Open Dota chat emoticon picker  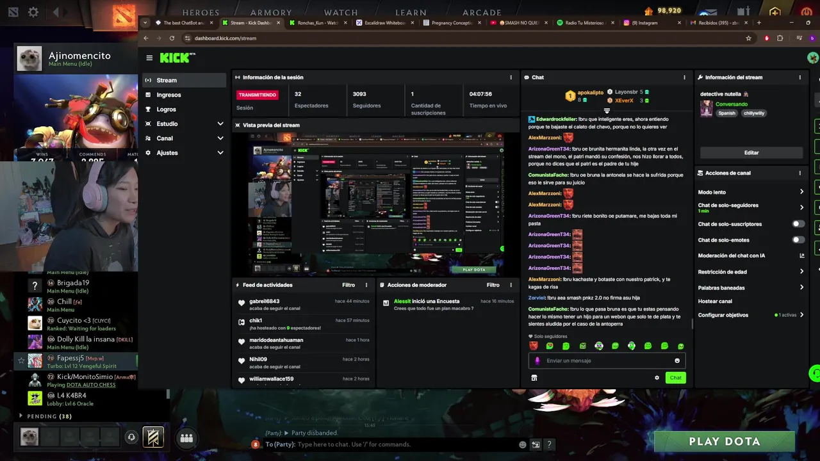tap(522, 444)
